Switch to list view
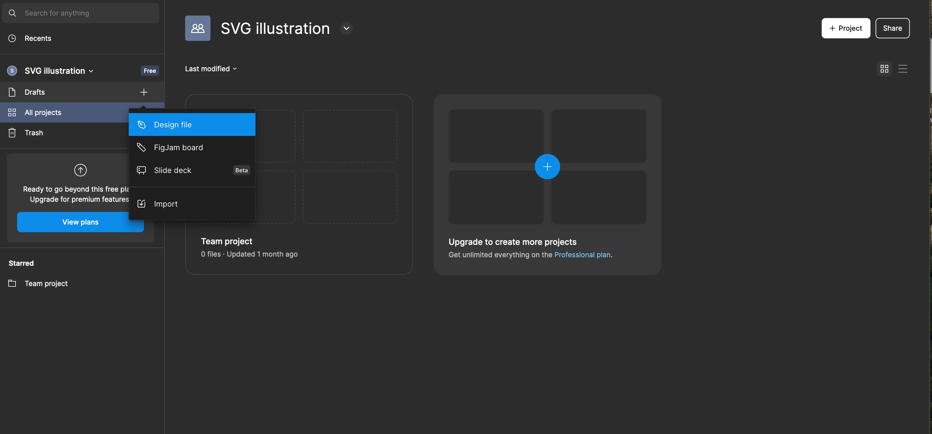This screenshot has height=434, width=932. coord(903,69)
